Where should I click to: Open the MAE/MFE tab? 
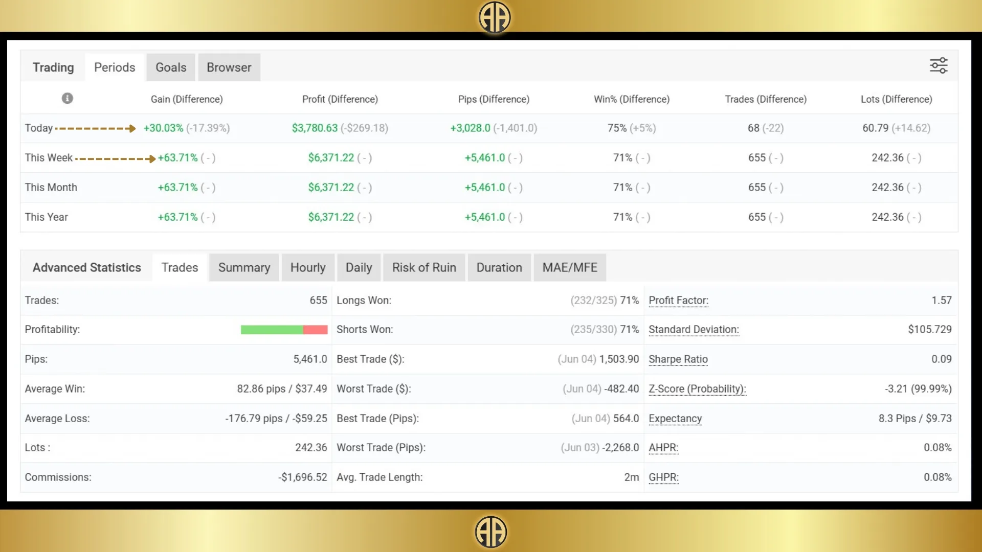(570, 267)
